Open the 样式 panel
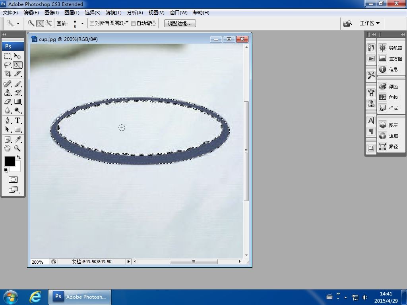The height and width of the screenshot is (305, 407). click(390, 108)
